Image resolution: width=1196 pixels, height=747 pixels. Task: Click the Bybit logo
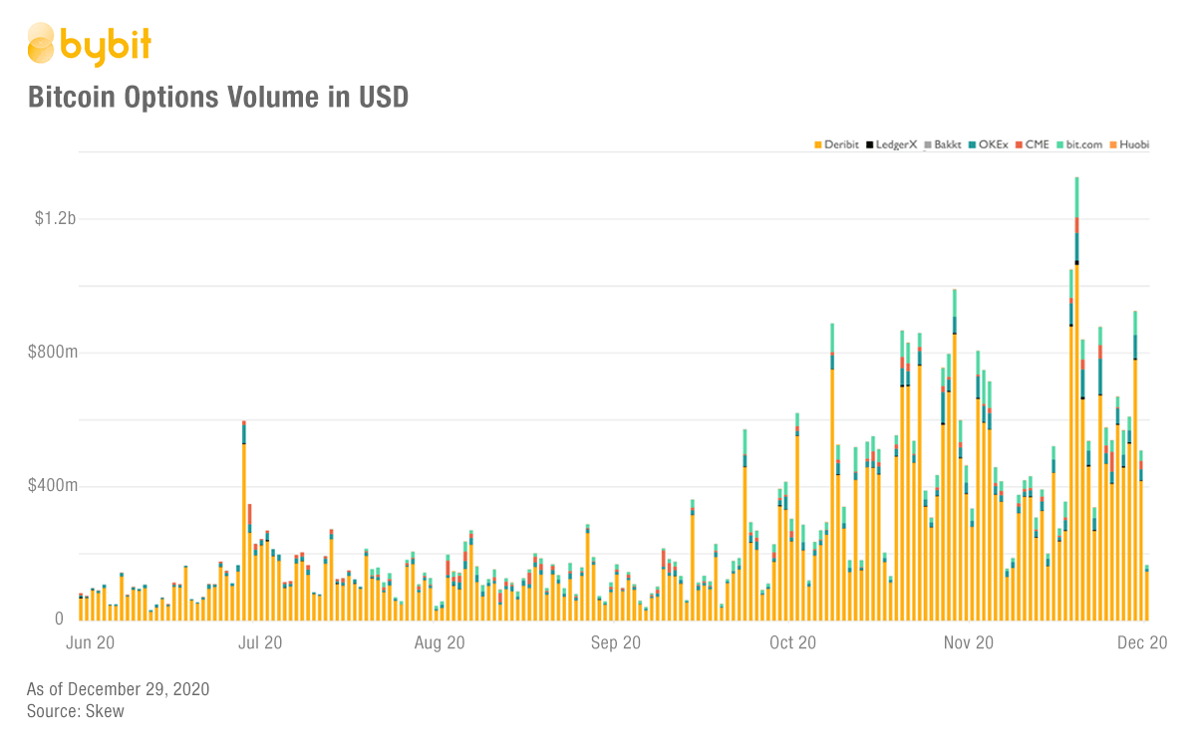[x=89, y=44]
